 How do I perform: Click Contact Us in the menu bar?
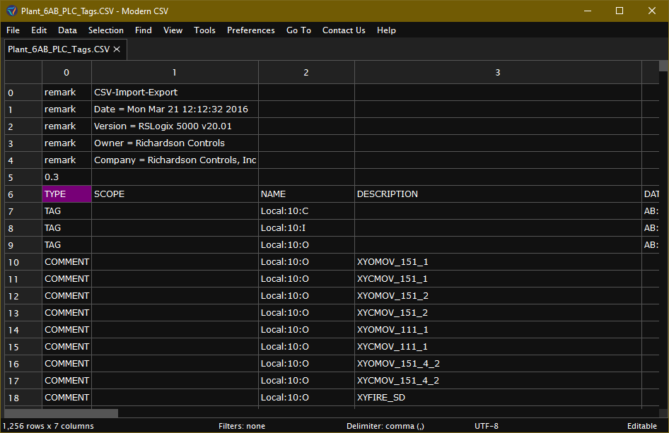point(344,30)
